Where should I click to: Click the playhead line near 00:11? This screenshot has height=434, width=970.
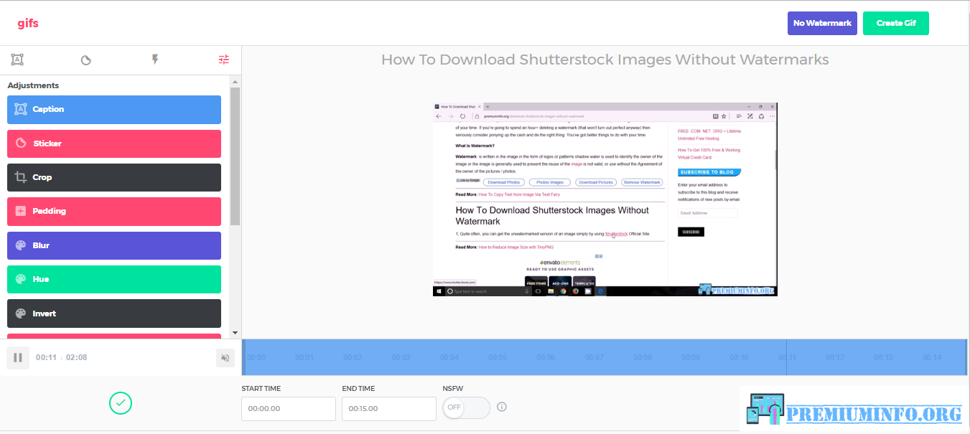coord(786,357)
